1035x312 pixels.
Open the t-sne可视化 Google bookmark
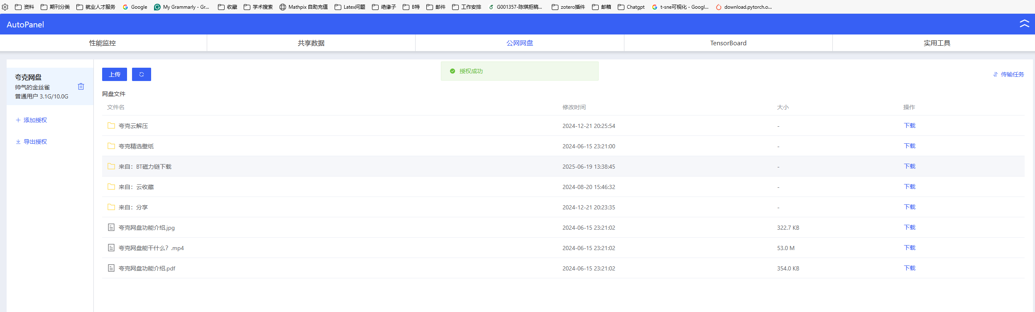[x=680, y=7]
